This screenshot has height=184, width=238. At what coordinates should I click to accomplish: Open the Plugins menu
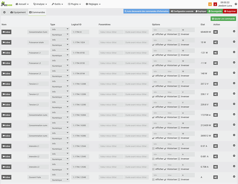[x=74, y=4]
